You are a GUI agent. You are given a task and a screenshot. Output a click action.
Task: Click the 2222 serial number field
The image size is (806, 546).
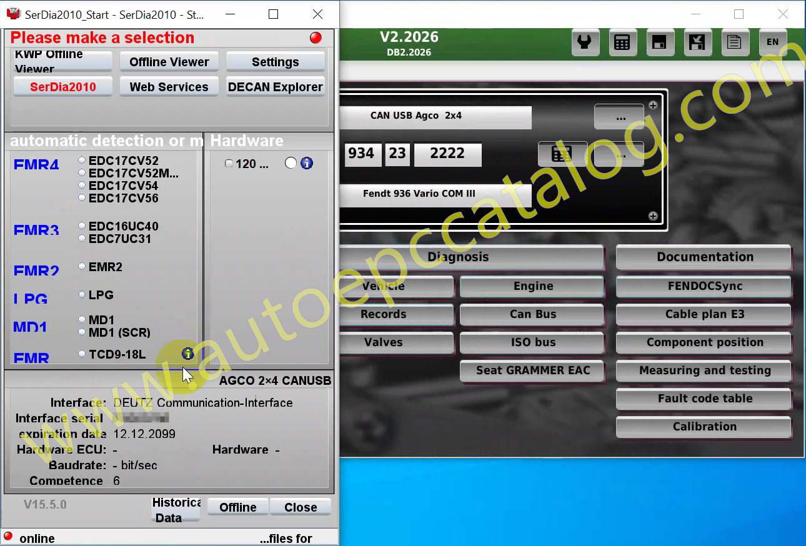point(447,154)
